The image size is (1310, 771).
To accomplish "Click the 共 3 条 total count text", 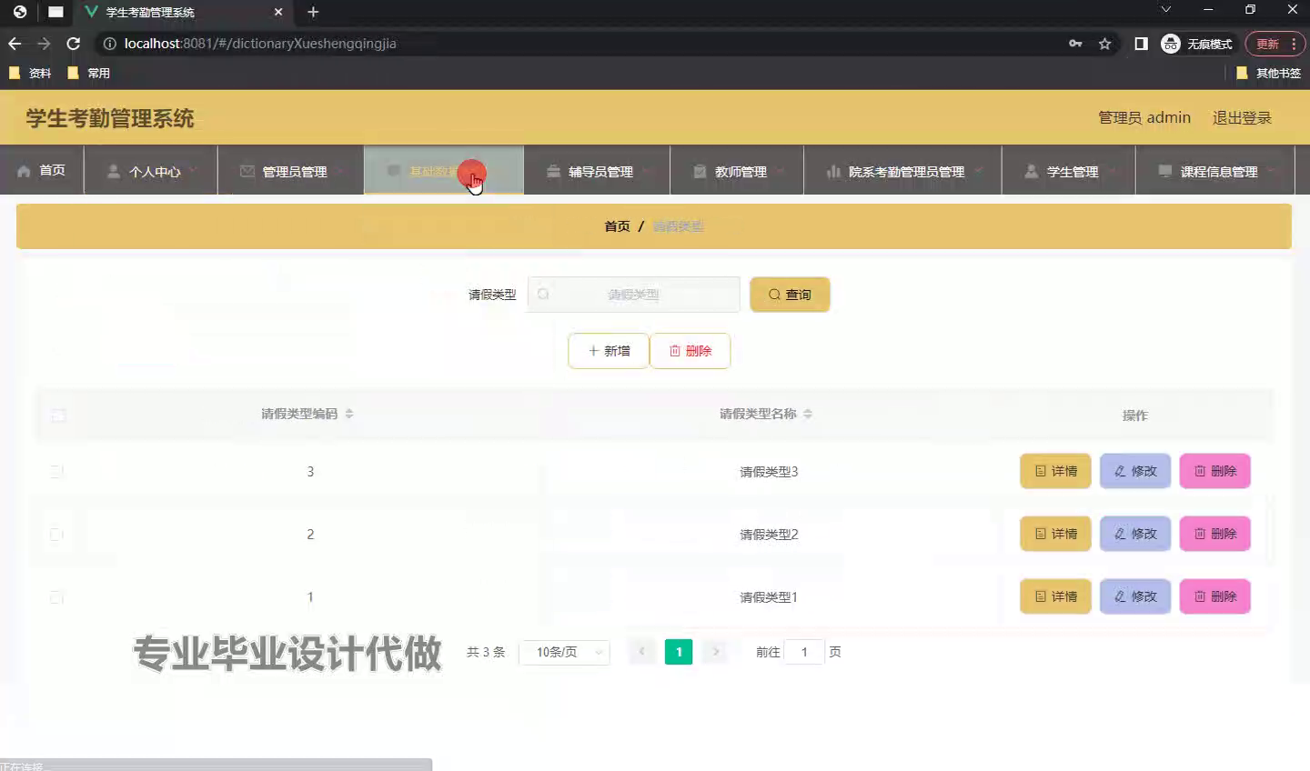I will click(486, 652).
